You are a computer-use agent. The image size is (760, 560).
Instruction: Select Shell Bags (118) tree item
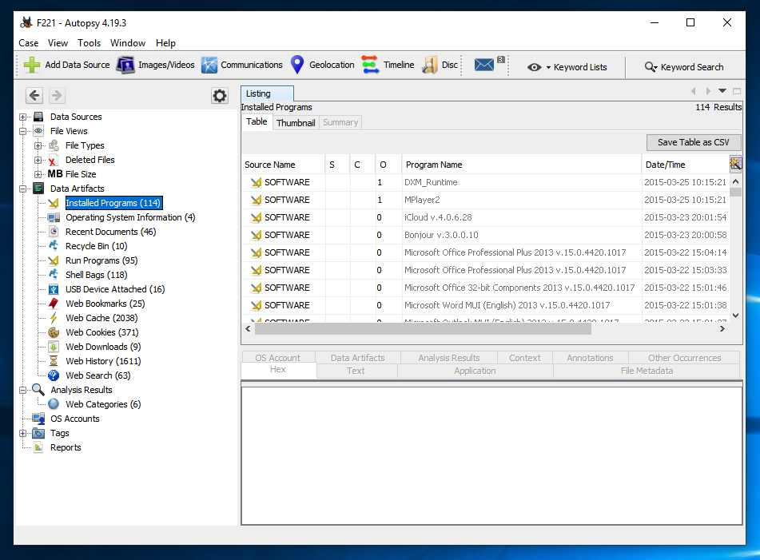[97, 275]
